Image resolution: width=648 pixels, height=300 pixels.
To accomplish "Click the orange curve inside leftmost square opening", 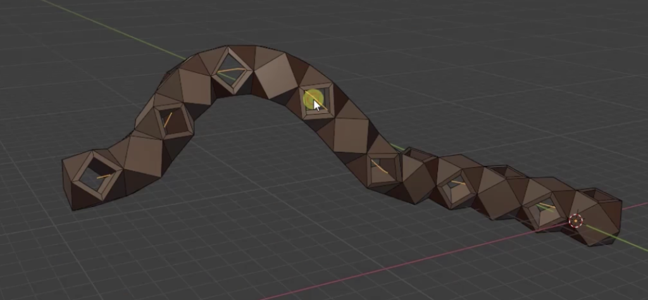I will [104, 177].
